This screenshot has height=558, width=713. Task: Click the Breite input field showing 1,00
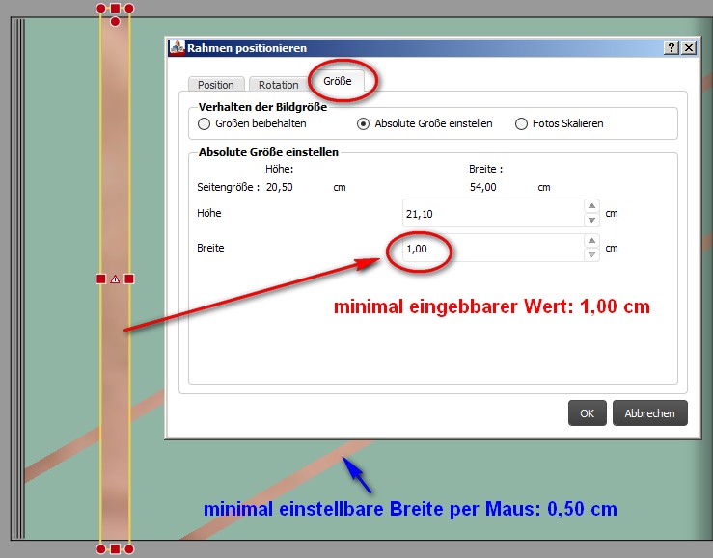coord(493,249)
